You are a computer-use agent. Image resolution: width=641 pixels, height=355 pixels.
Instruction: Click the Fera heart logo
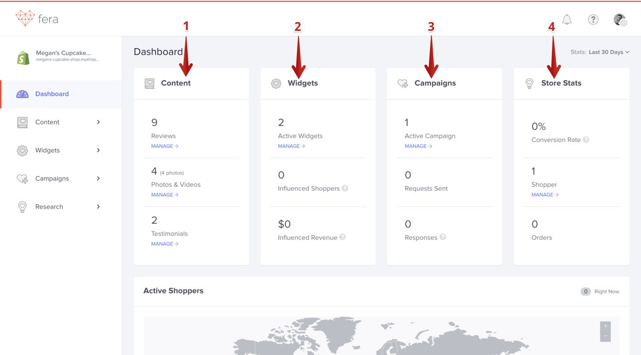25,19
